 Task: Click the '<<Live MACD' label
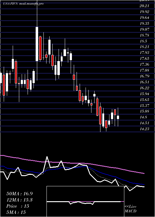tap(131, 209)
